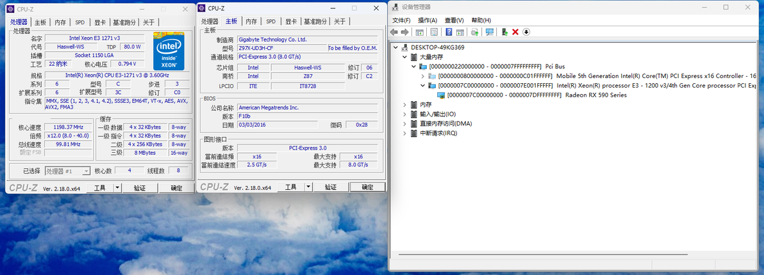Click the back arrow in Device Manager toolbar

pos(394,32)
